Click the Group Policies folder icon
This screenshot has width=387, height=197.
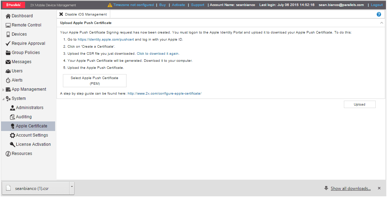8,53
